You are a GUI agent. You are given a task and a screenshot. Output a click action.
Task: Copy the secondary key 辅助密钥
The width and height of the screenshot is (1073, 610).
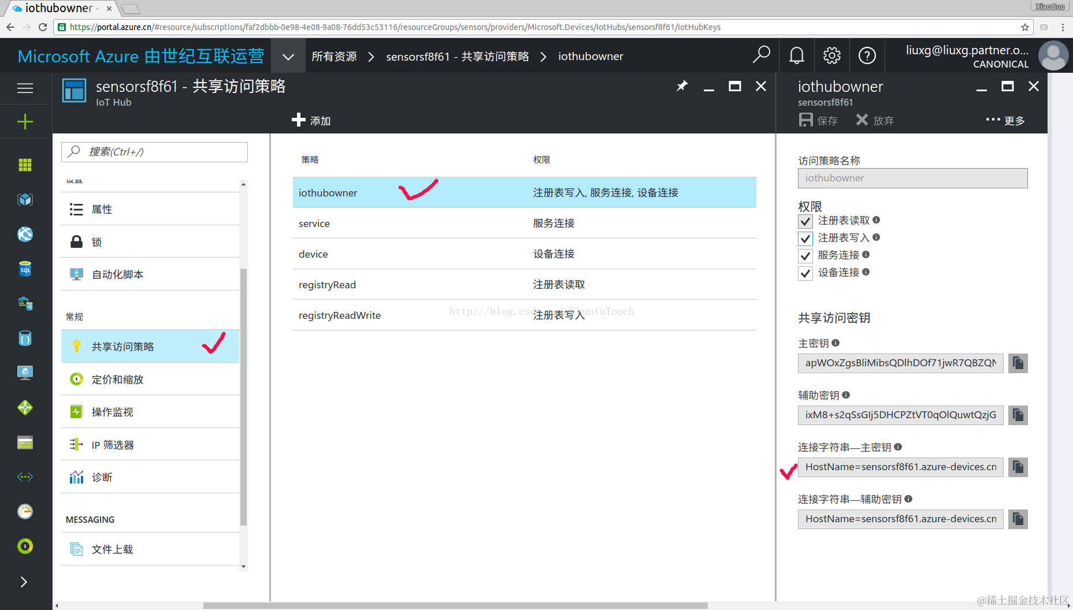1018,415
